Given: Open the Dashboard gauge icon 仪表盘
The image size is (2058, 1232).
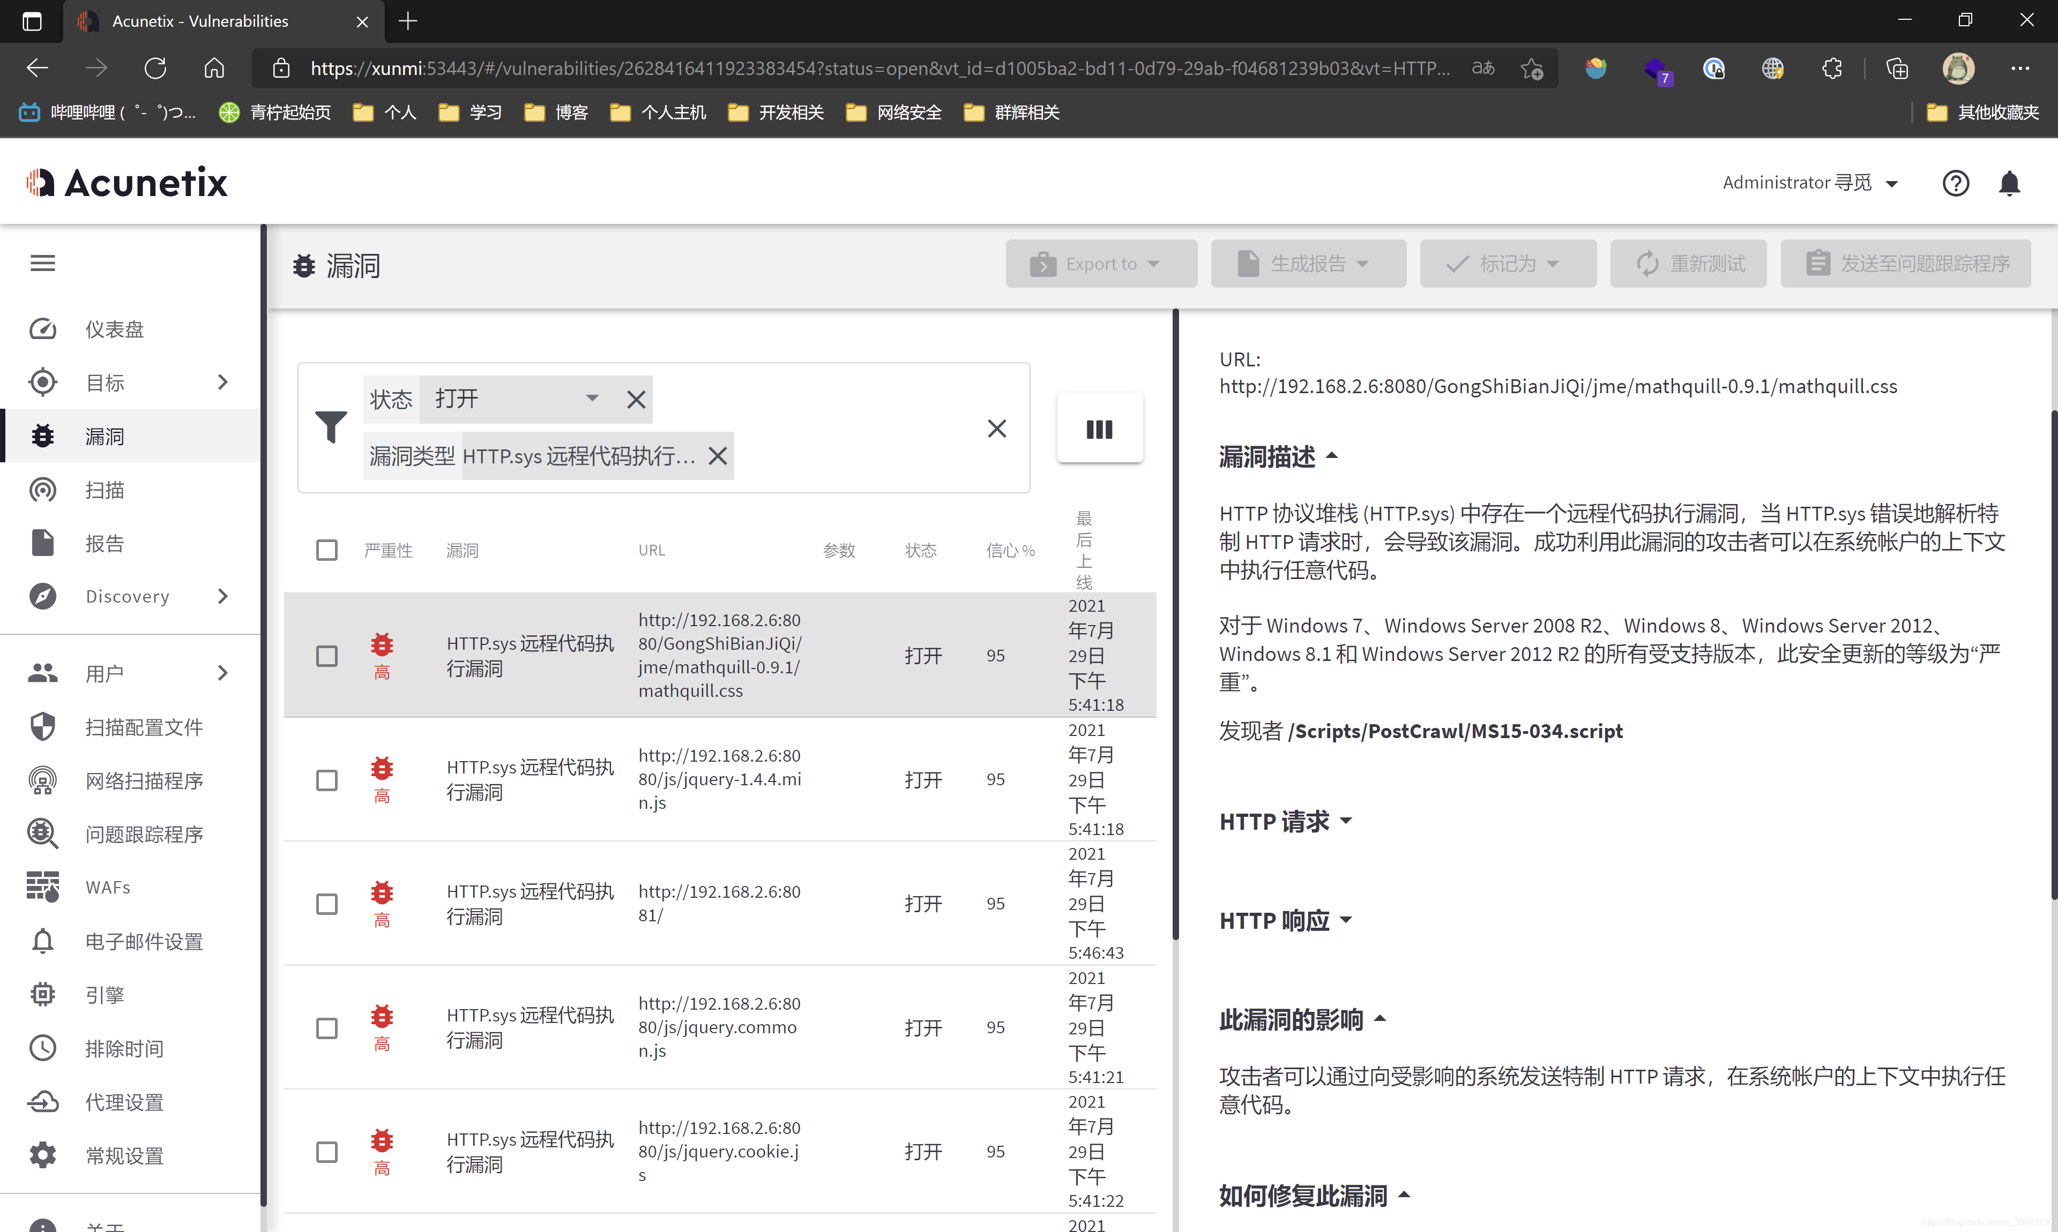Looking at the screenshot, I should [x=42, y=329].
